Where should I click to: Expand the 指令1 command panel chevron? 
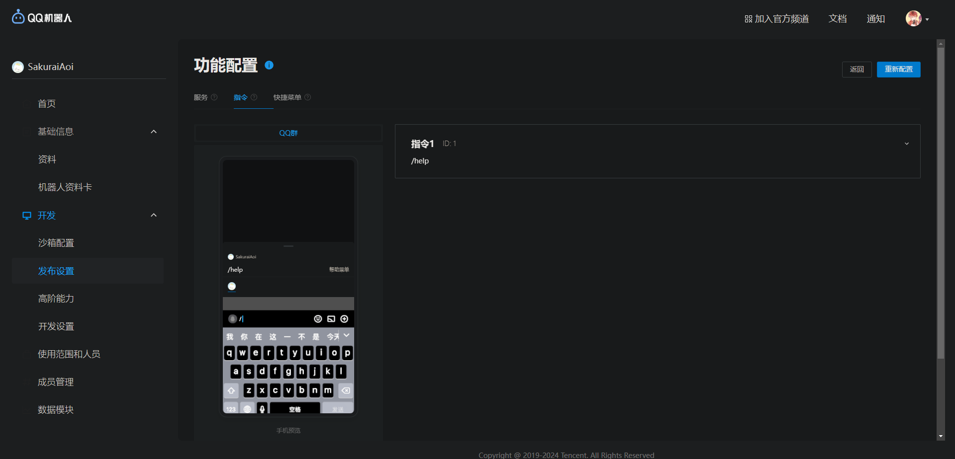pyautogui.click(x=906, y=144)
